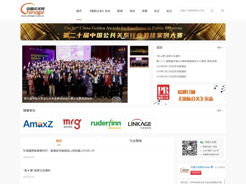
Task: Switch to the 行业聚焦 tab
Action: 136,141
